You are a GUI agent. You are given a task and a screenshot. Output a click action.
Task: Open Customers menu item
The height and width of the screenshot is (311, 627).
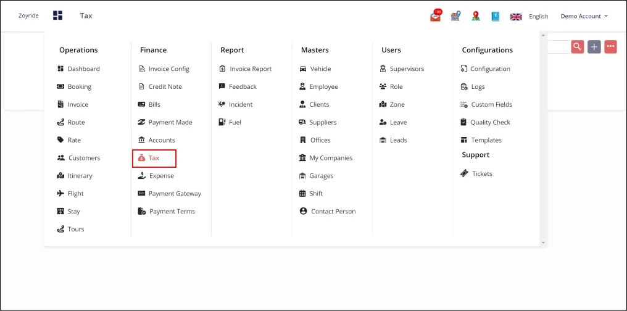coord(79,158)
